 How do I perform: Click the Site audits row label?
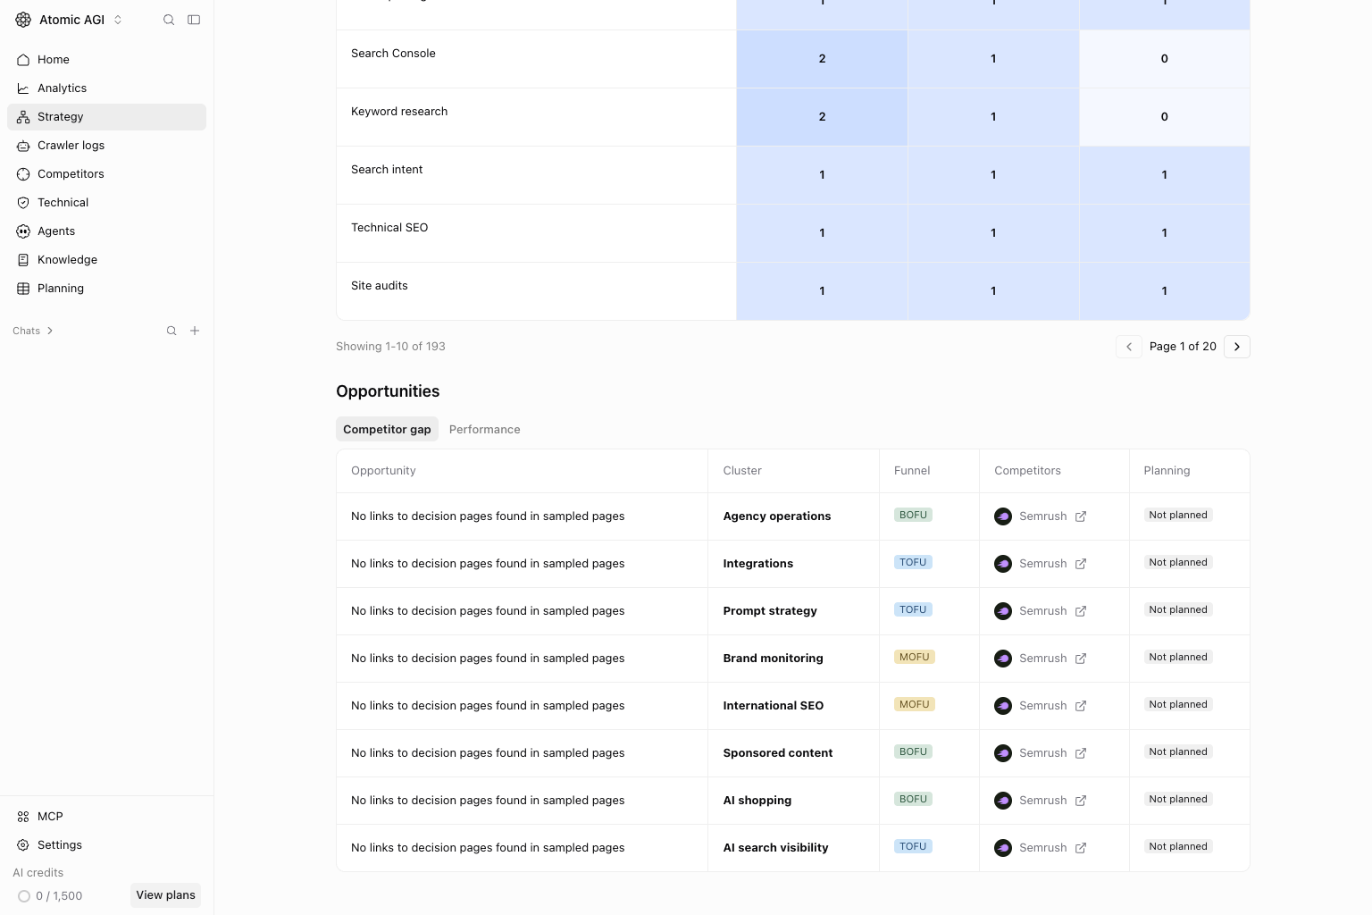coord(380,286)
